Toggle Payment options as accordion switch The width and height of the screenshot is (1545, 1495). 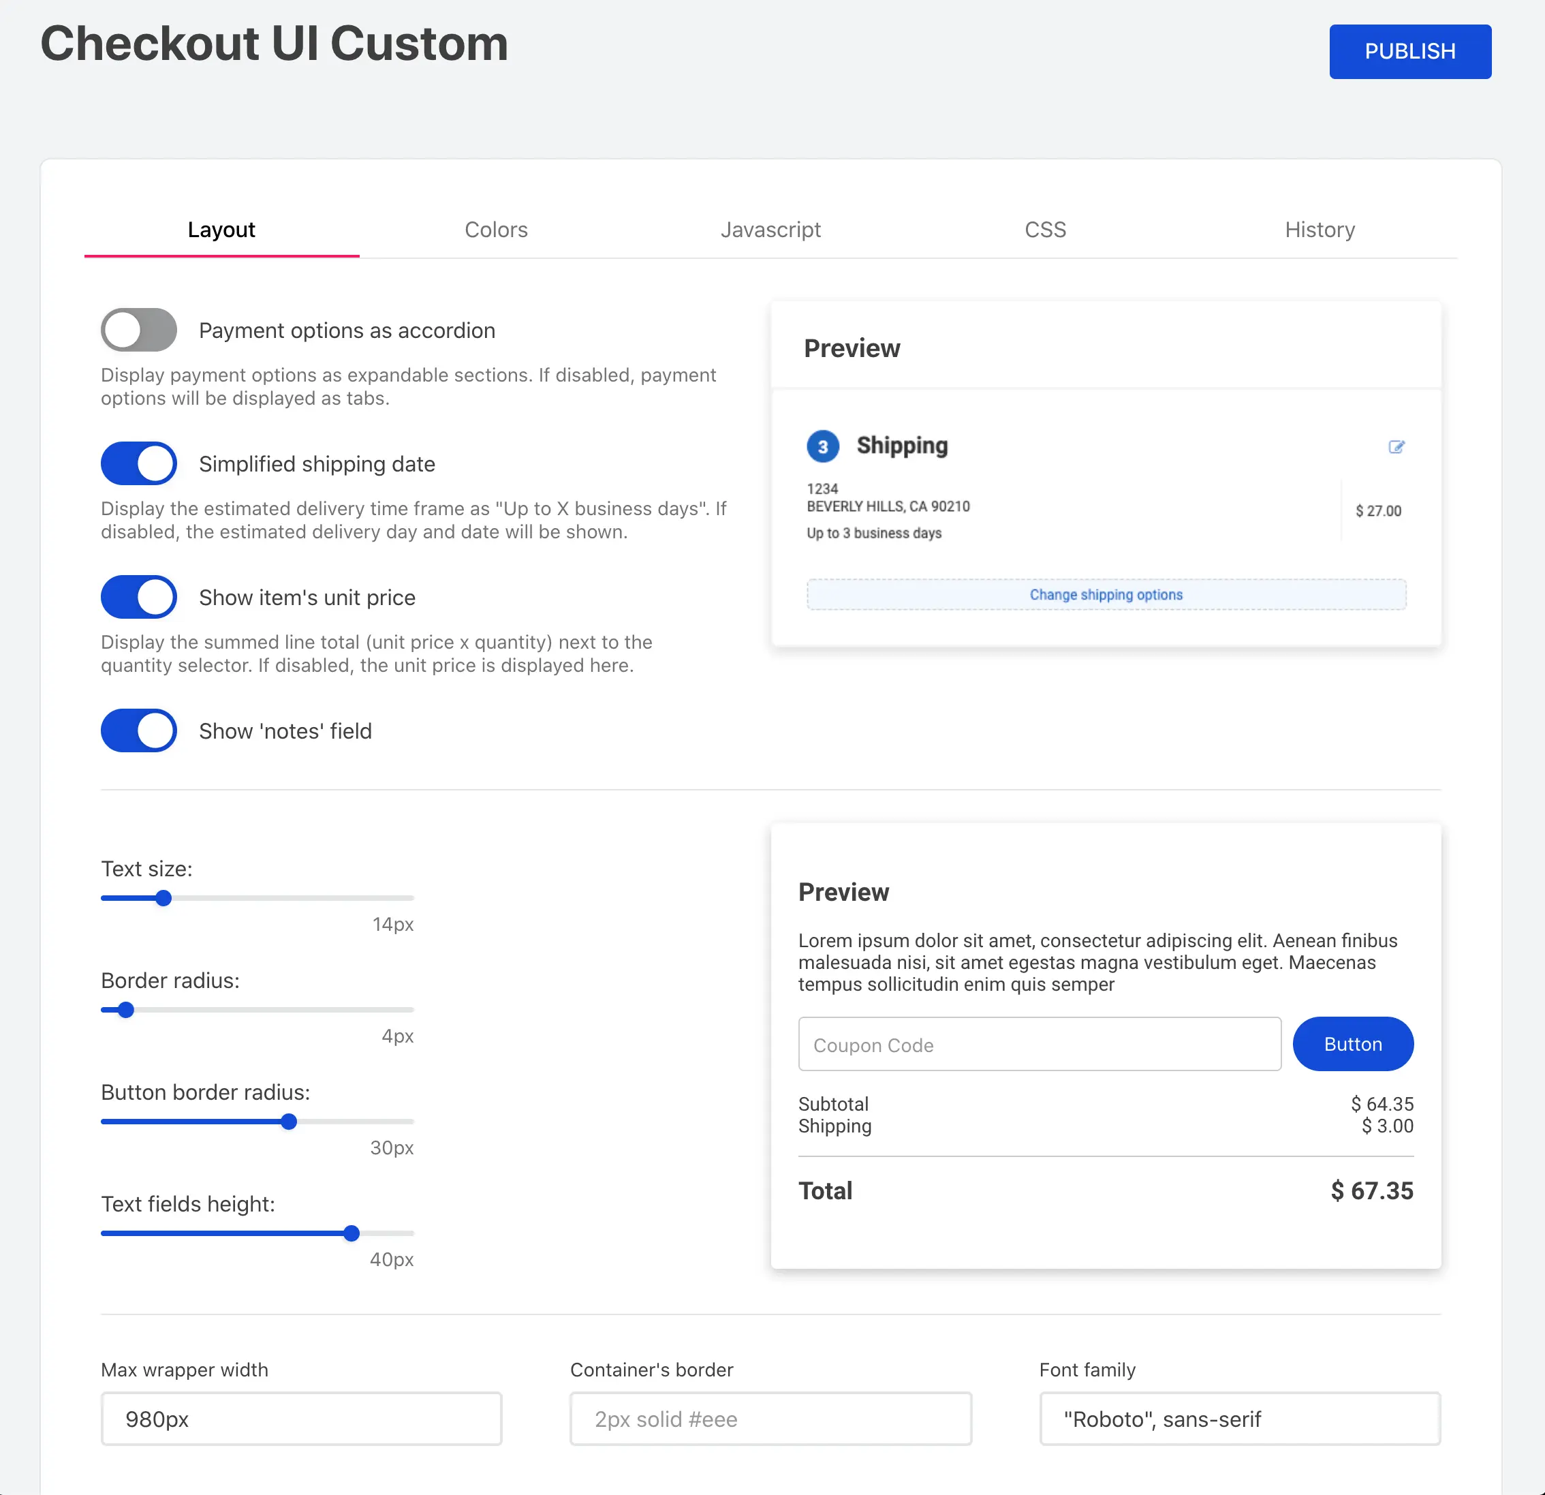[139, 330]
